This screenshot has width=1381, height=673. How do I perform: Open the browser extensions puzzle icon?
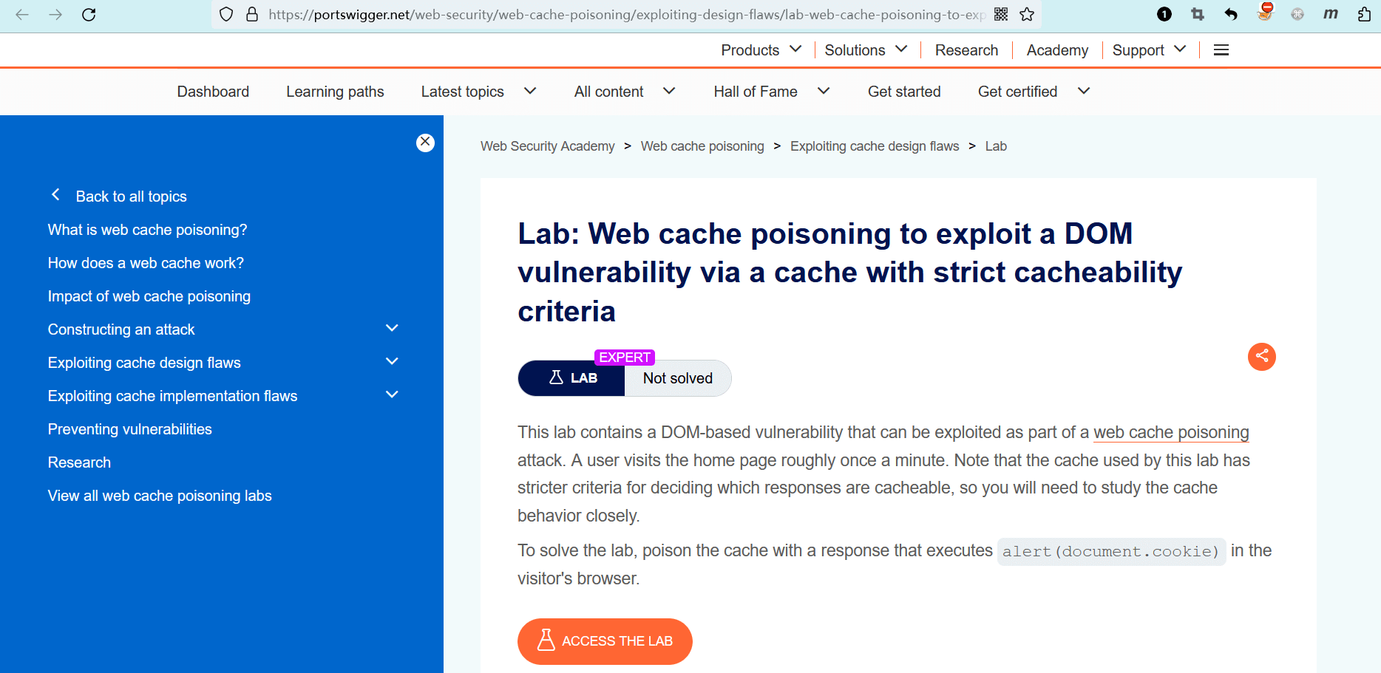(1364, 15)
